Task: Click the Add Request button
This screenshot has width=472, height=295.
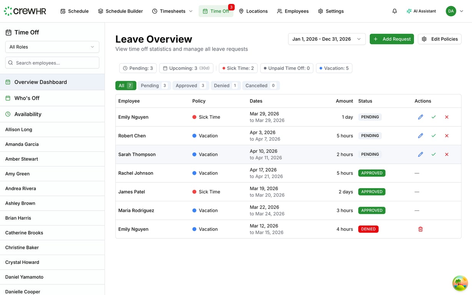Action: pos(392,39)
